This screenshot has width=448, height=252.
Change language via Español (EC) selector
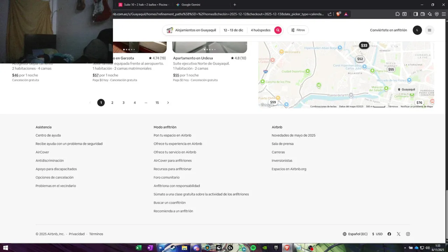coord(355,234)
